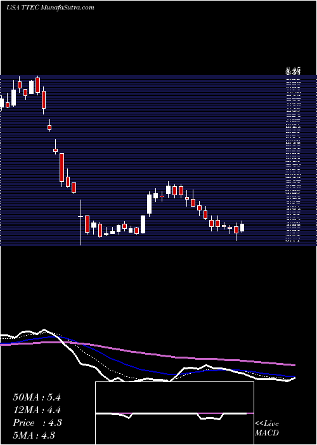Select the "5MA : 4.3" reading

[x=34, y=435]
